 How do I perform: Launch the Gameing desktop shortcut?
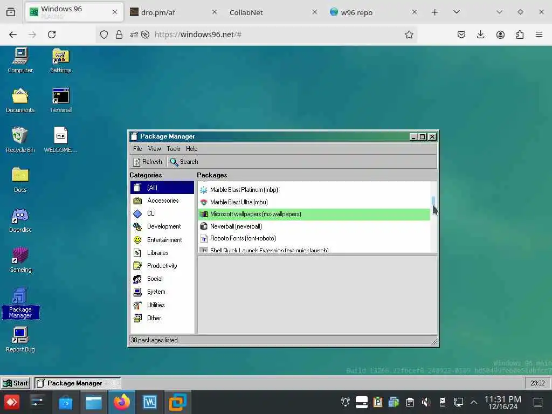20,259
